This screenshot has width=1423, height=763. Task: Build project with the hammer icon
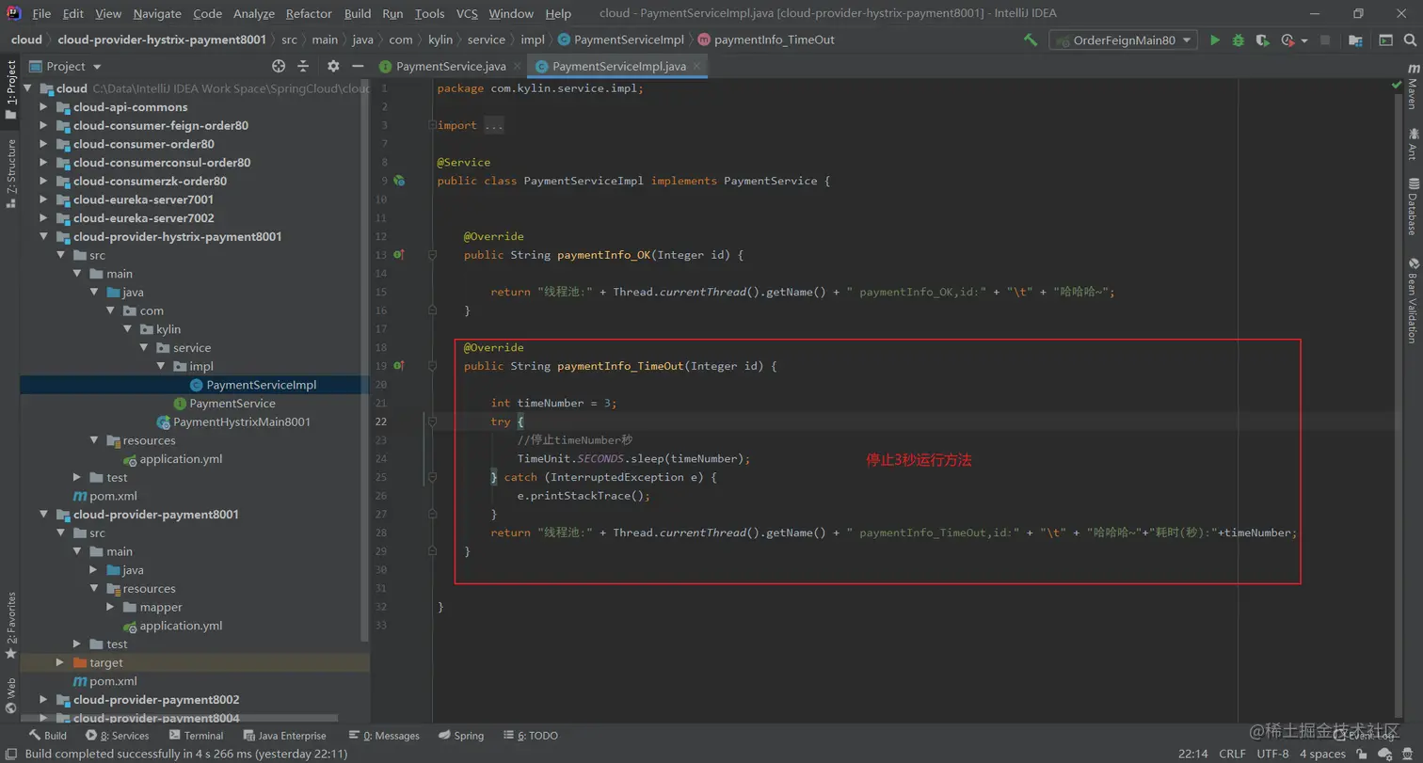click(1031, 40)
